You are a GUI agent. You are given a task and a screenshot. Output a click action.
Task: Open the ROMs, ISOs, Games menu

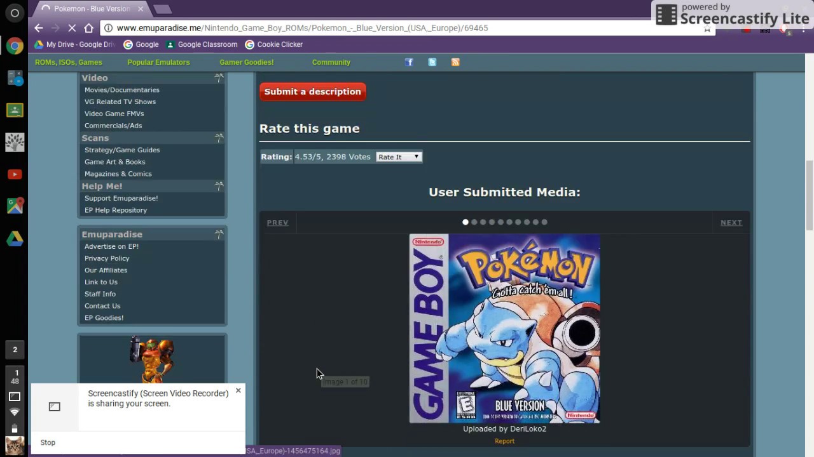(69, 62)
